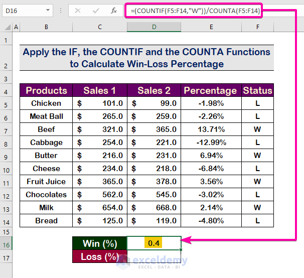Select the Milk row status W cell
This screenshot has height=278, width=304.
pos(257,208)
